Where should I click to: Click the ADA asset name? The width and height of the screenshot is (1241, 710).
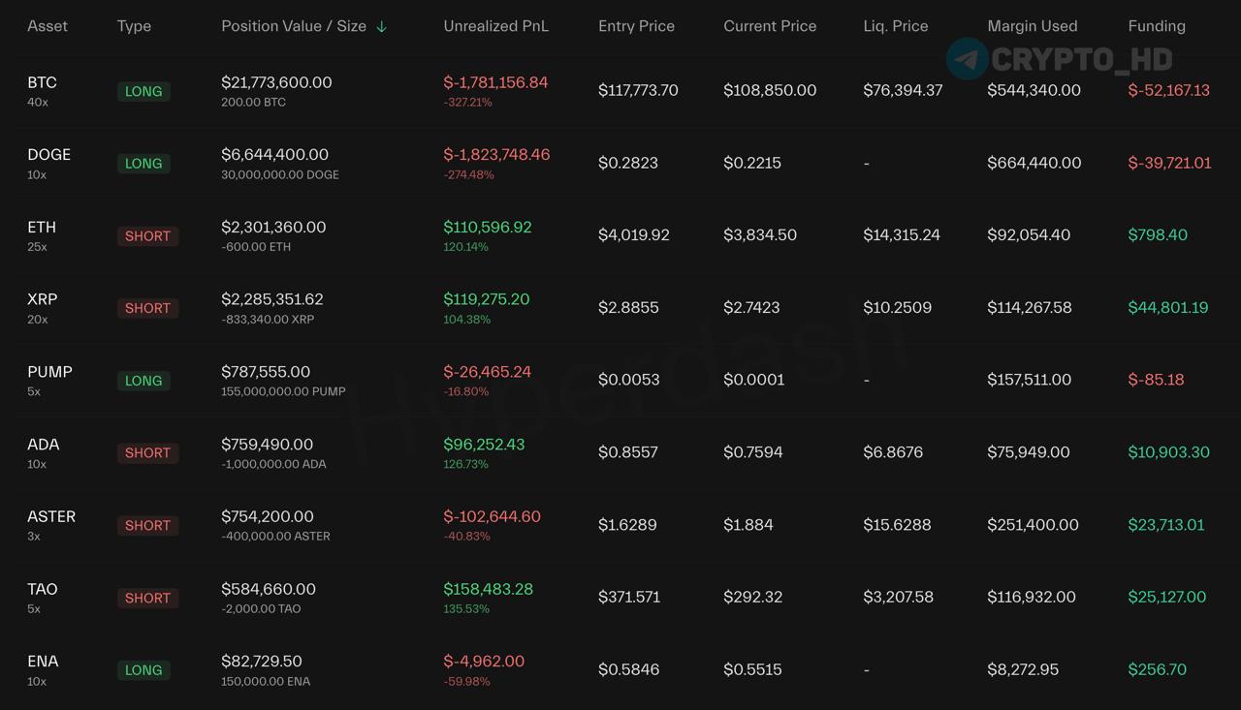43,445
